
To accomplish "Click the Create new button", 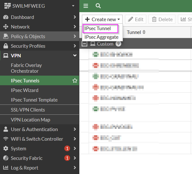I will pos(102,19).
